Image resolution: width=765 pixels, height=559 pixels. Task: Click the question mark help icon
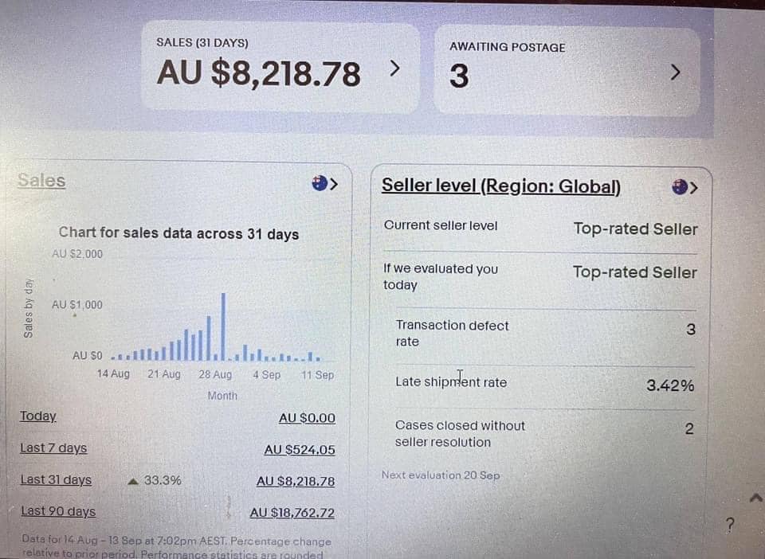(x=730, y=525)
